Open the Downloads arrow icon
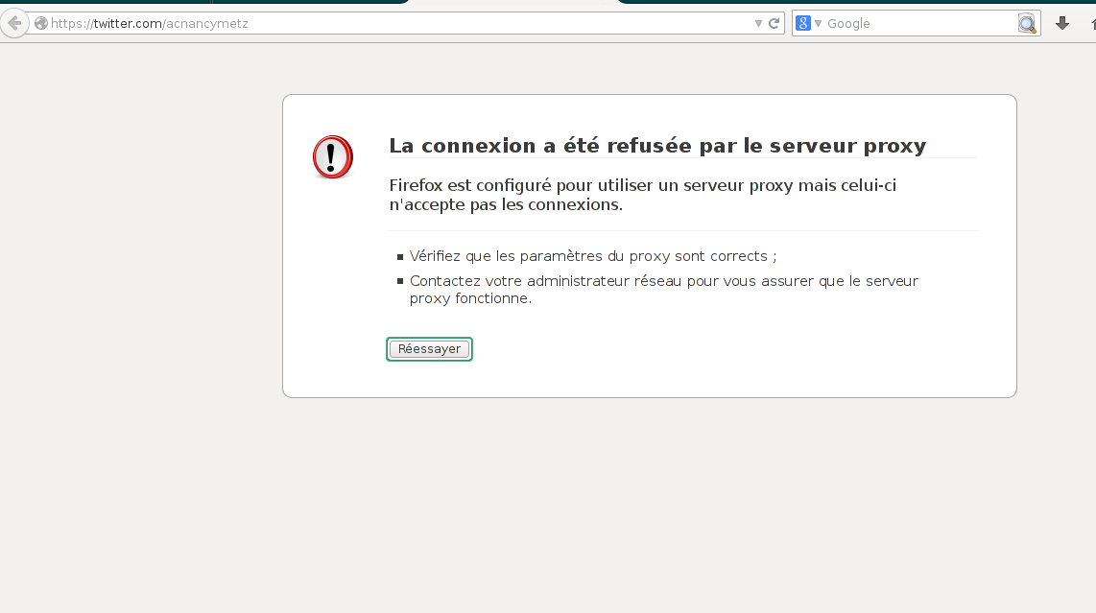 coord(1062,23)
